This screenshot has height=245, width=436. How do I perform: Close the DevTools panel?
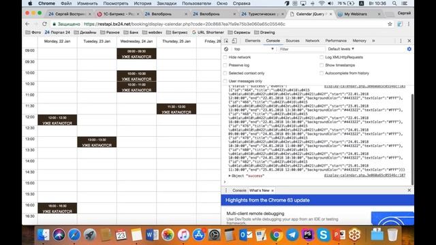pyautogui.click(x=409, y=41)
